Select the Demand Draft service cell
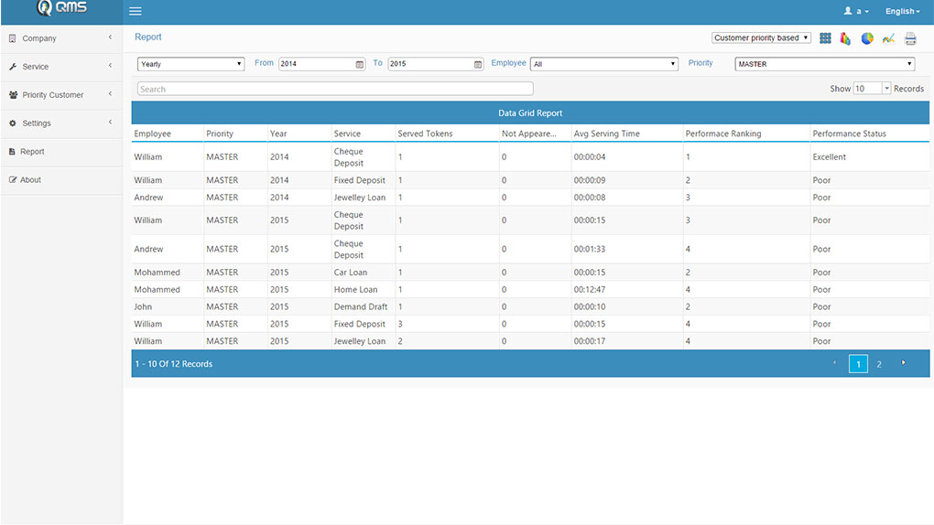 click(x=361, y=307)
